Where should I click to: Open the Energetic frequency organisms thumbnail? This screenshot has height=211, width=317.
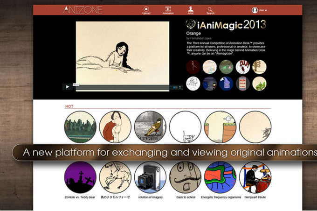tap(220, 177)
